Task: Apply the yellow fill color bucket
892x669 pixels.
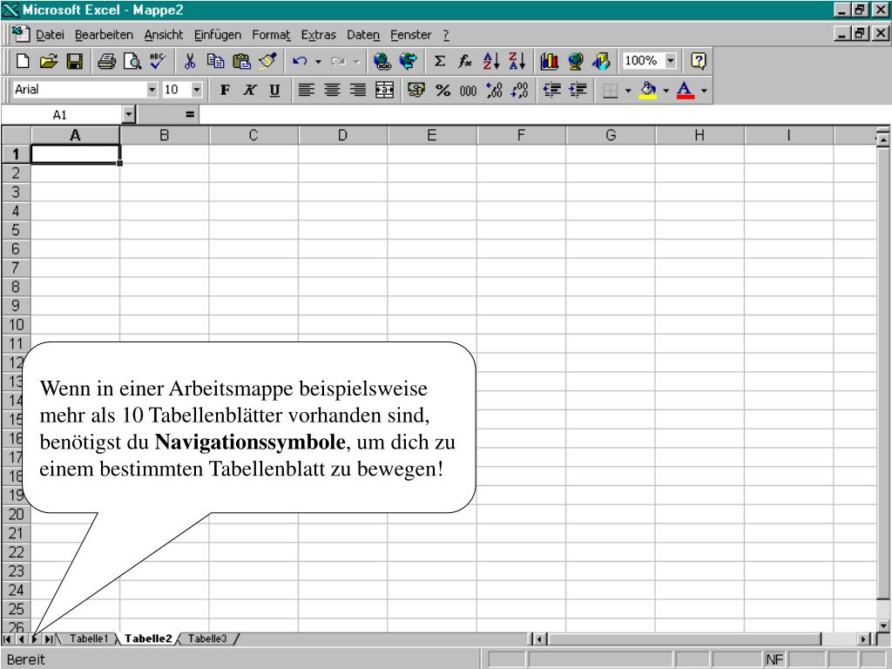Action: (x=648, y=90)
